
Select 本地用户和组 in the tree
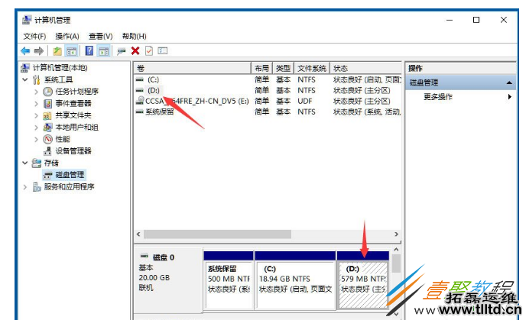tap(76, 128)
